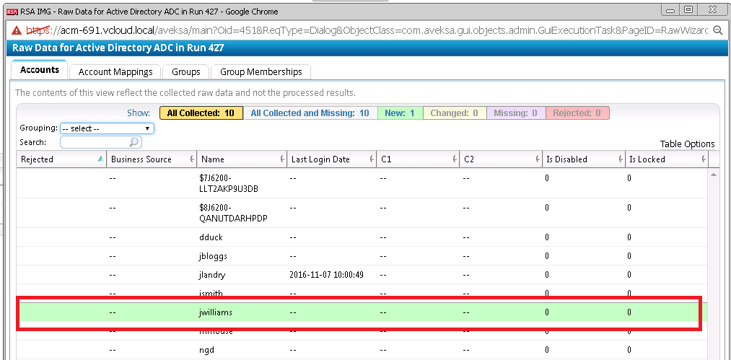The height and width of the screenshot is (360, 731).
Task: Click the insecure HTTPS warning triangle icon
Action: point(16,30)
